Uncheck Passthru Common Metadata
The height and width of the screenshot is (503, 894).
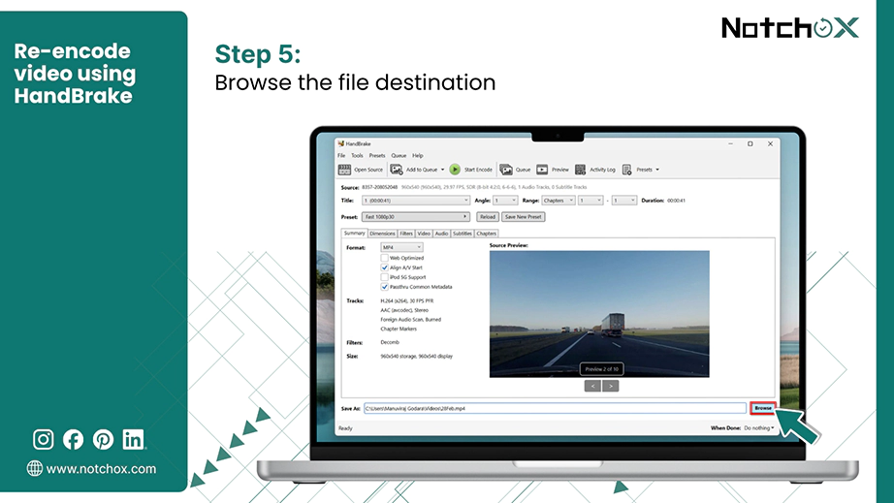click(384, 287)
